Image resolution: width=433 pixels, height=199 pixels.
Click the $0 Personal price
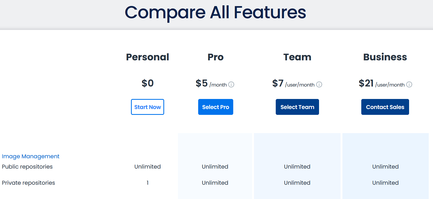[x=147, y=83]
